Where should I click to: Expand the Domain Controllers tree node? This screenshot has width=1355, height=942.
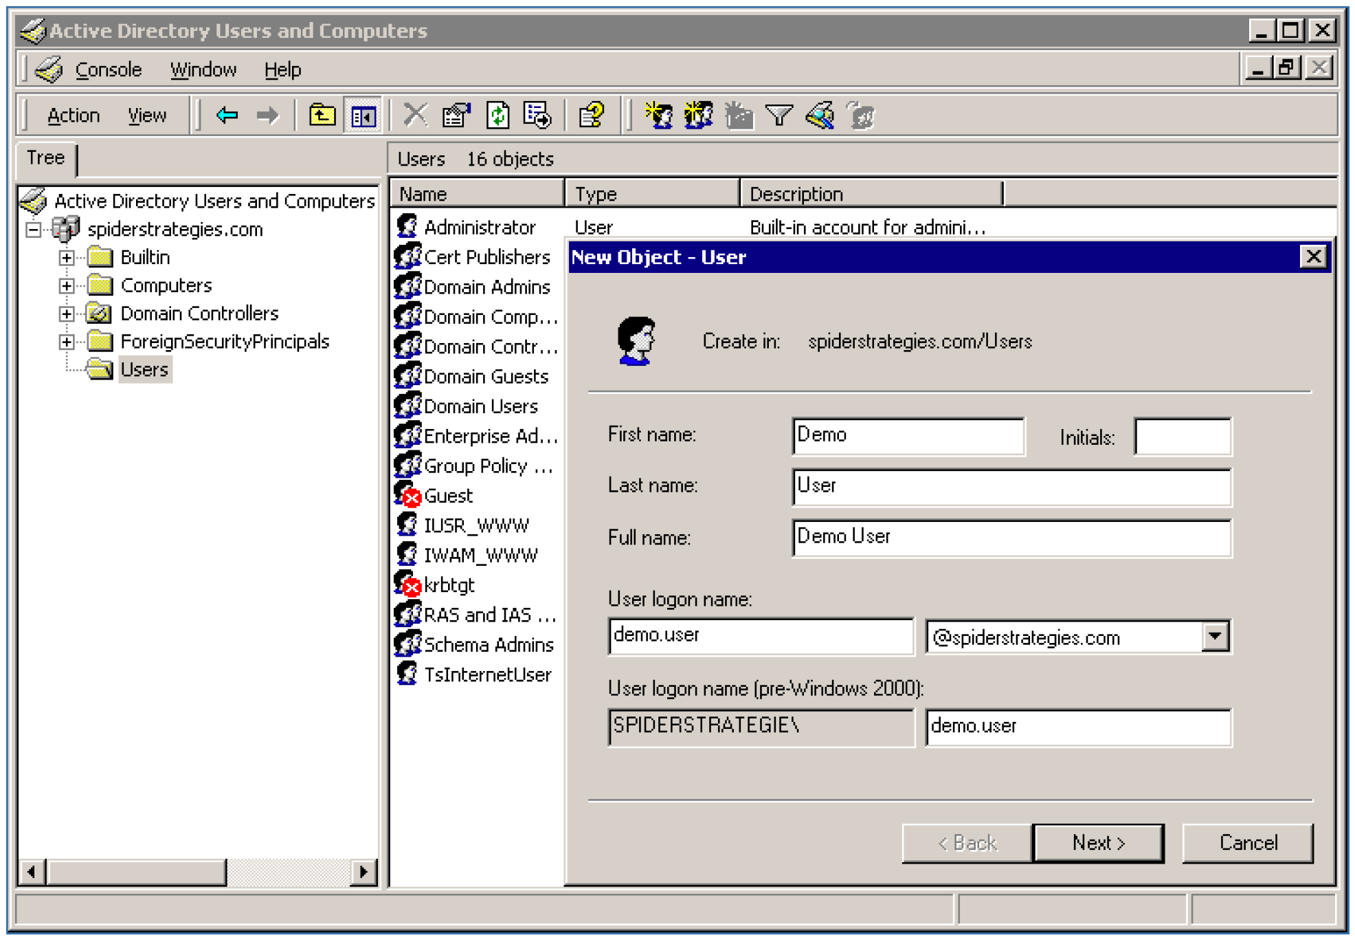(67, 314)
